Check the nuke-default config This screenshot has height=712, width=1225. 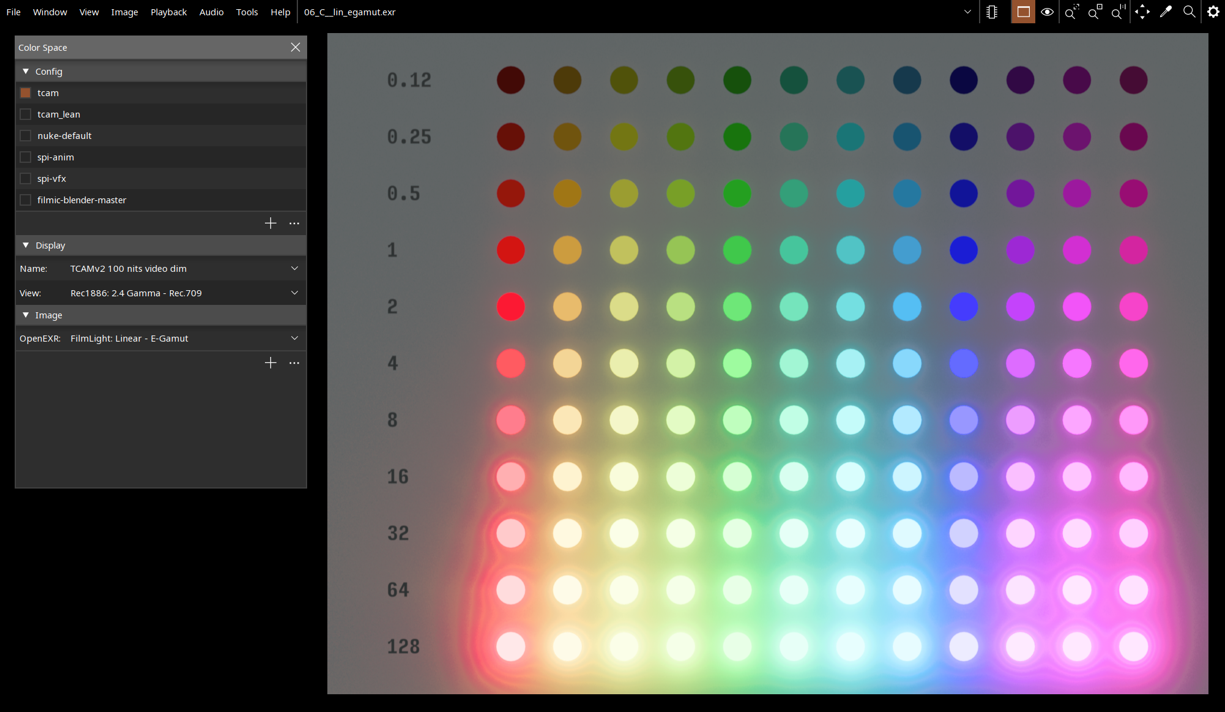(26, 136)
